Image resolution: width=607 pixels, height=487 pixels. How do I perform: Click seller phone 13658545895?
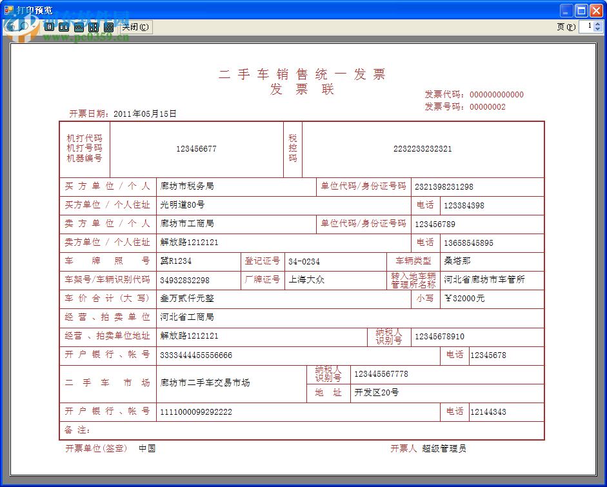click(x=468, y=243)
